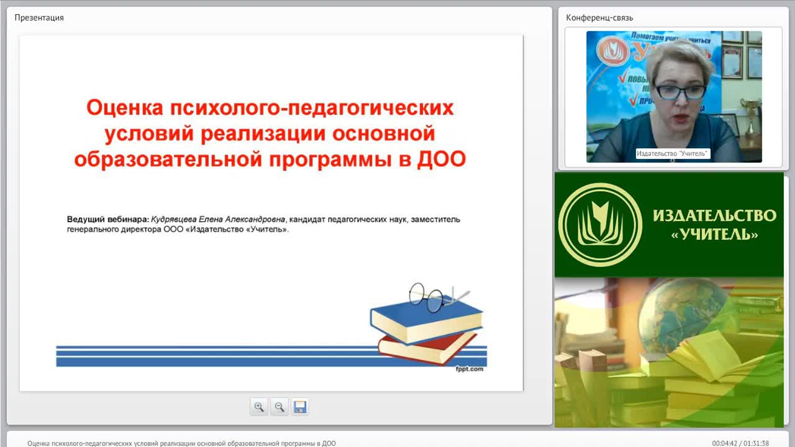Image resolution: width=795 pixels, height=447 pixels.
Task: Click the presenter webcam video feed
Action: 674,97
